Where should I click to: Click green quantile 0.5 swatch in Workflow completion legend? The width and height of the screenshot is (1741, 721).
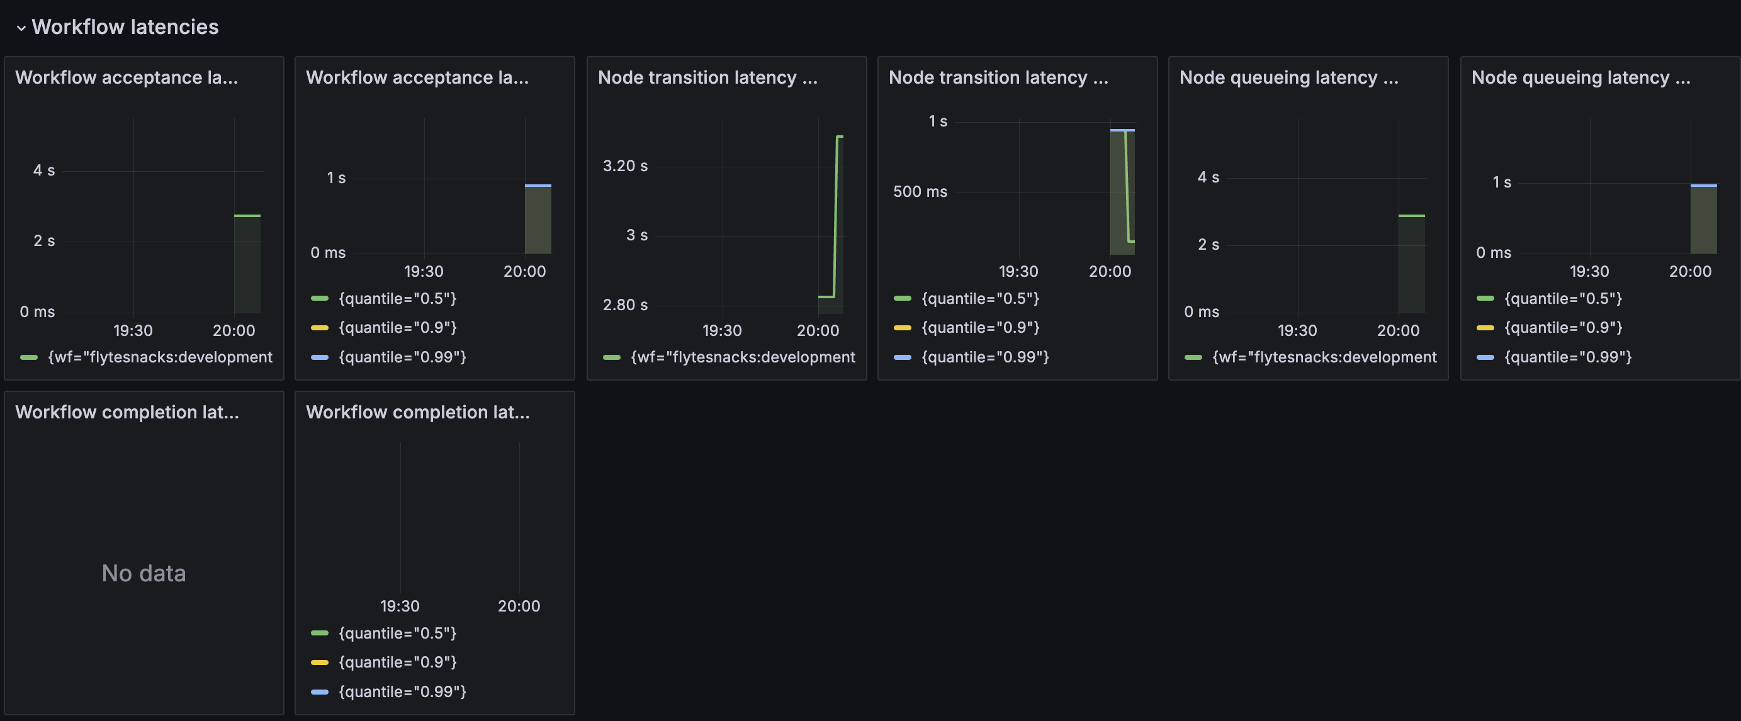(x=320, y=633)
